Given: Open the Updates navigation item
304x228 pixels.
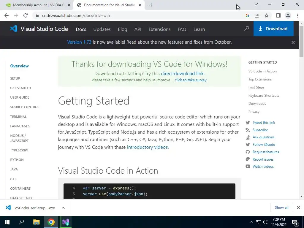Looking at the screenshot, I should click(x=102, y=29).
